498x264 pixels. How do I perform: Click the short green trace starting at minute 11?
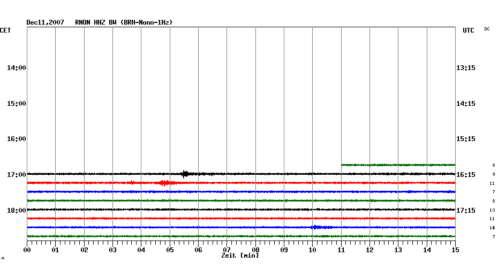click(x=398, y=165)
